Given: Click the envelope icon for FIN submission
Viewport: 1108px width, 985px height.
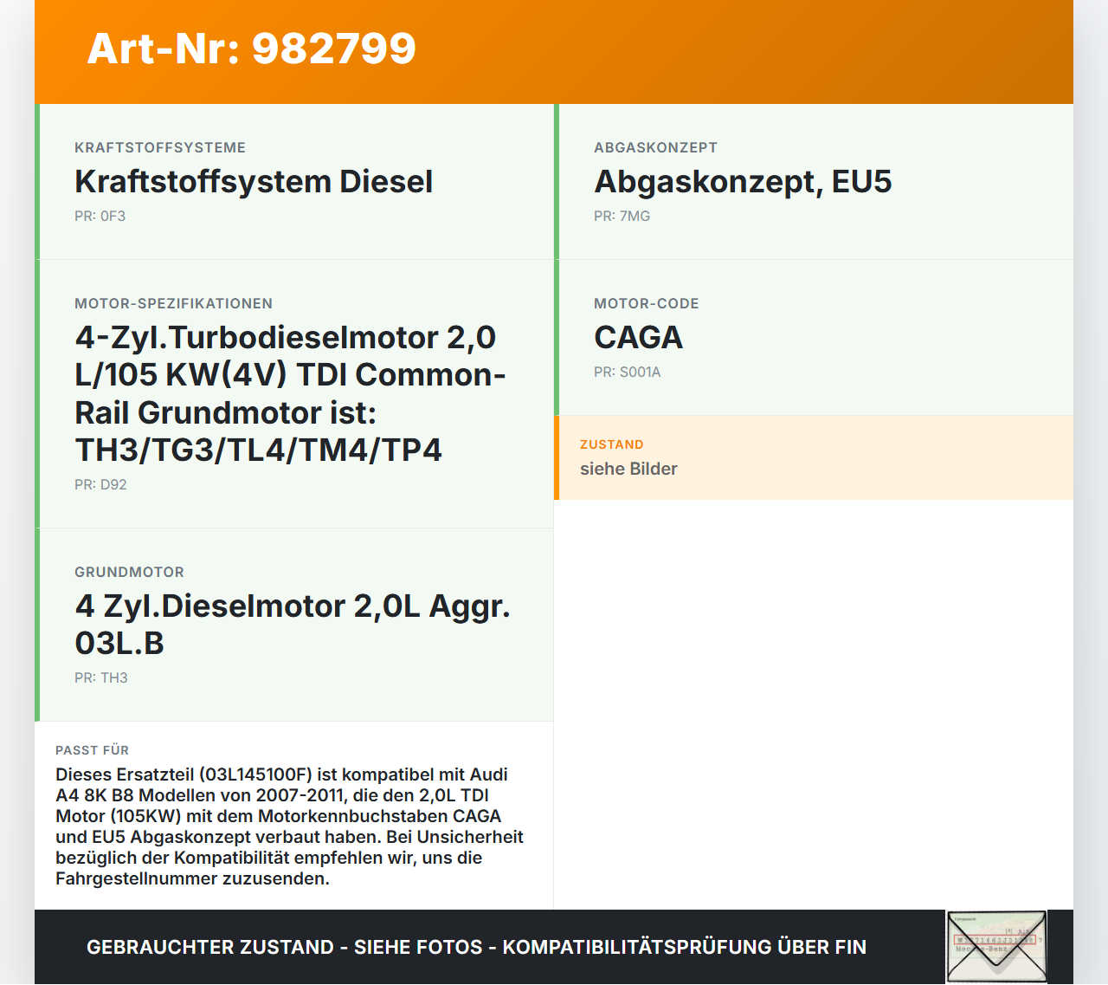Looking at the screenshot, I should click(x=997, y=947).
